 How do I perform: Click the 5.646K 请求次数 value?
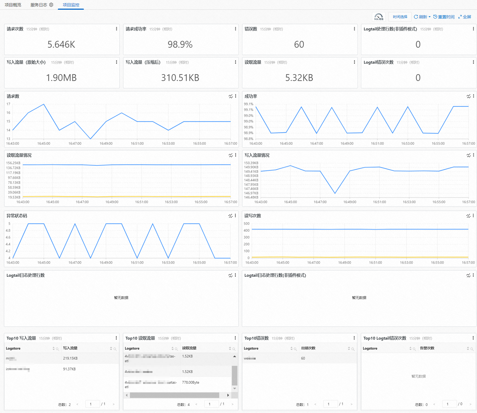point(61,45)
